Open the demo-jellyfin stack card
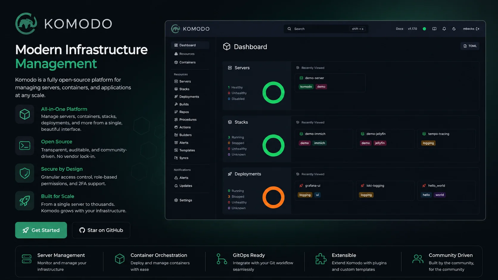Screen dimensions: 498x280 coord(385,139)
